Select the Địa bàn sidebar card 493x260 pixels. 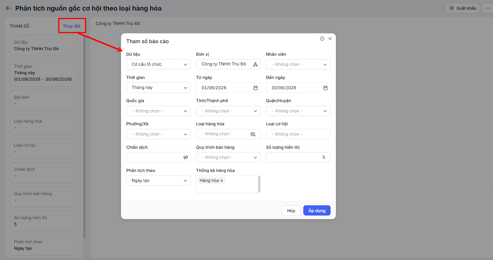tap(44, 100)
